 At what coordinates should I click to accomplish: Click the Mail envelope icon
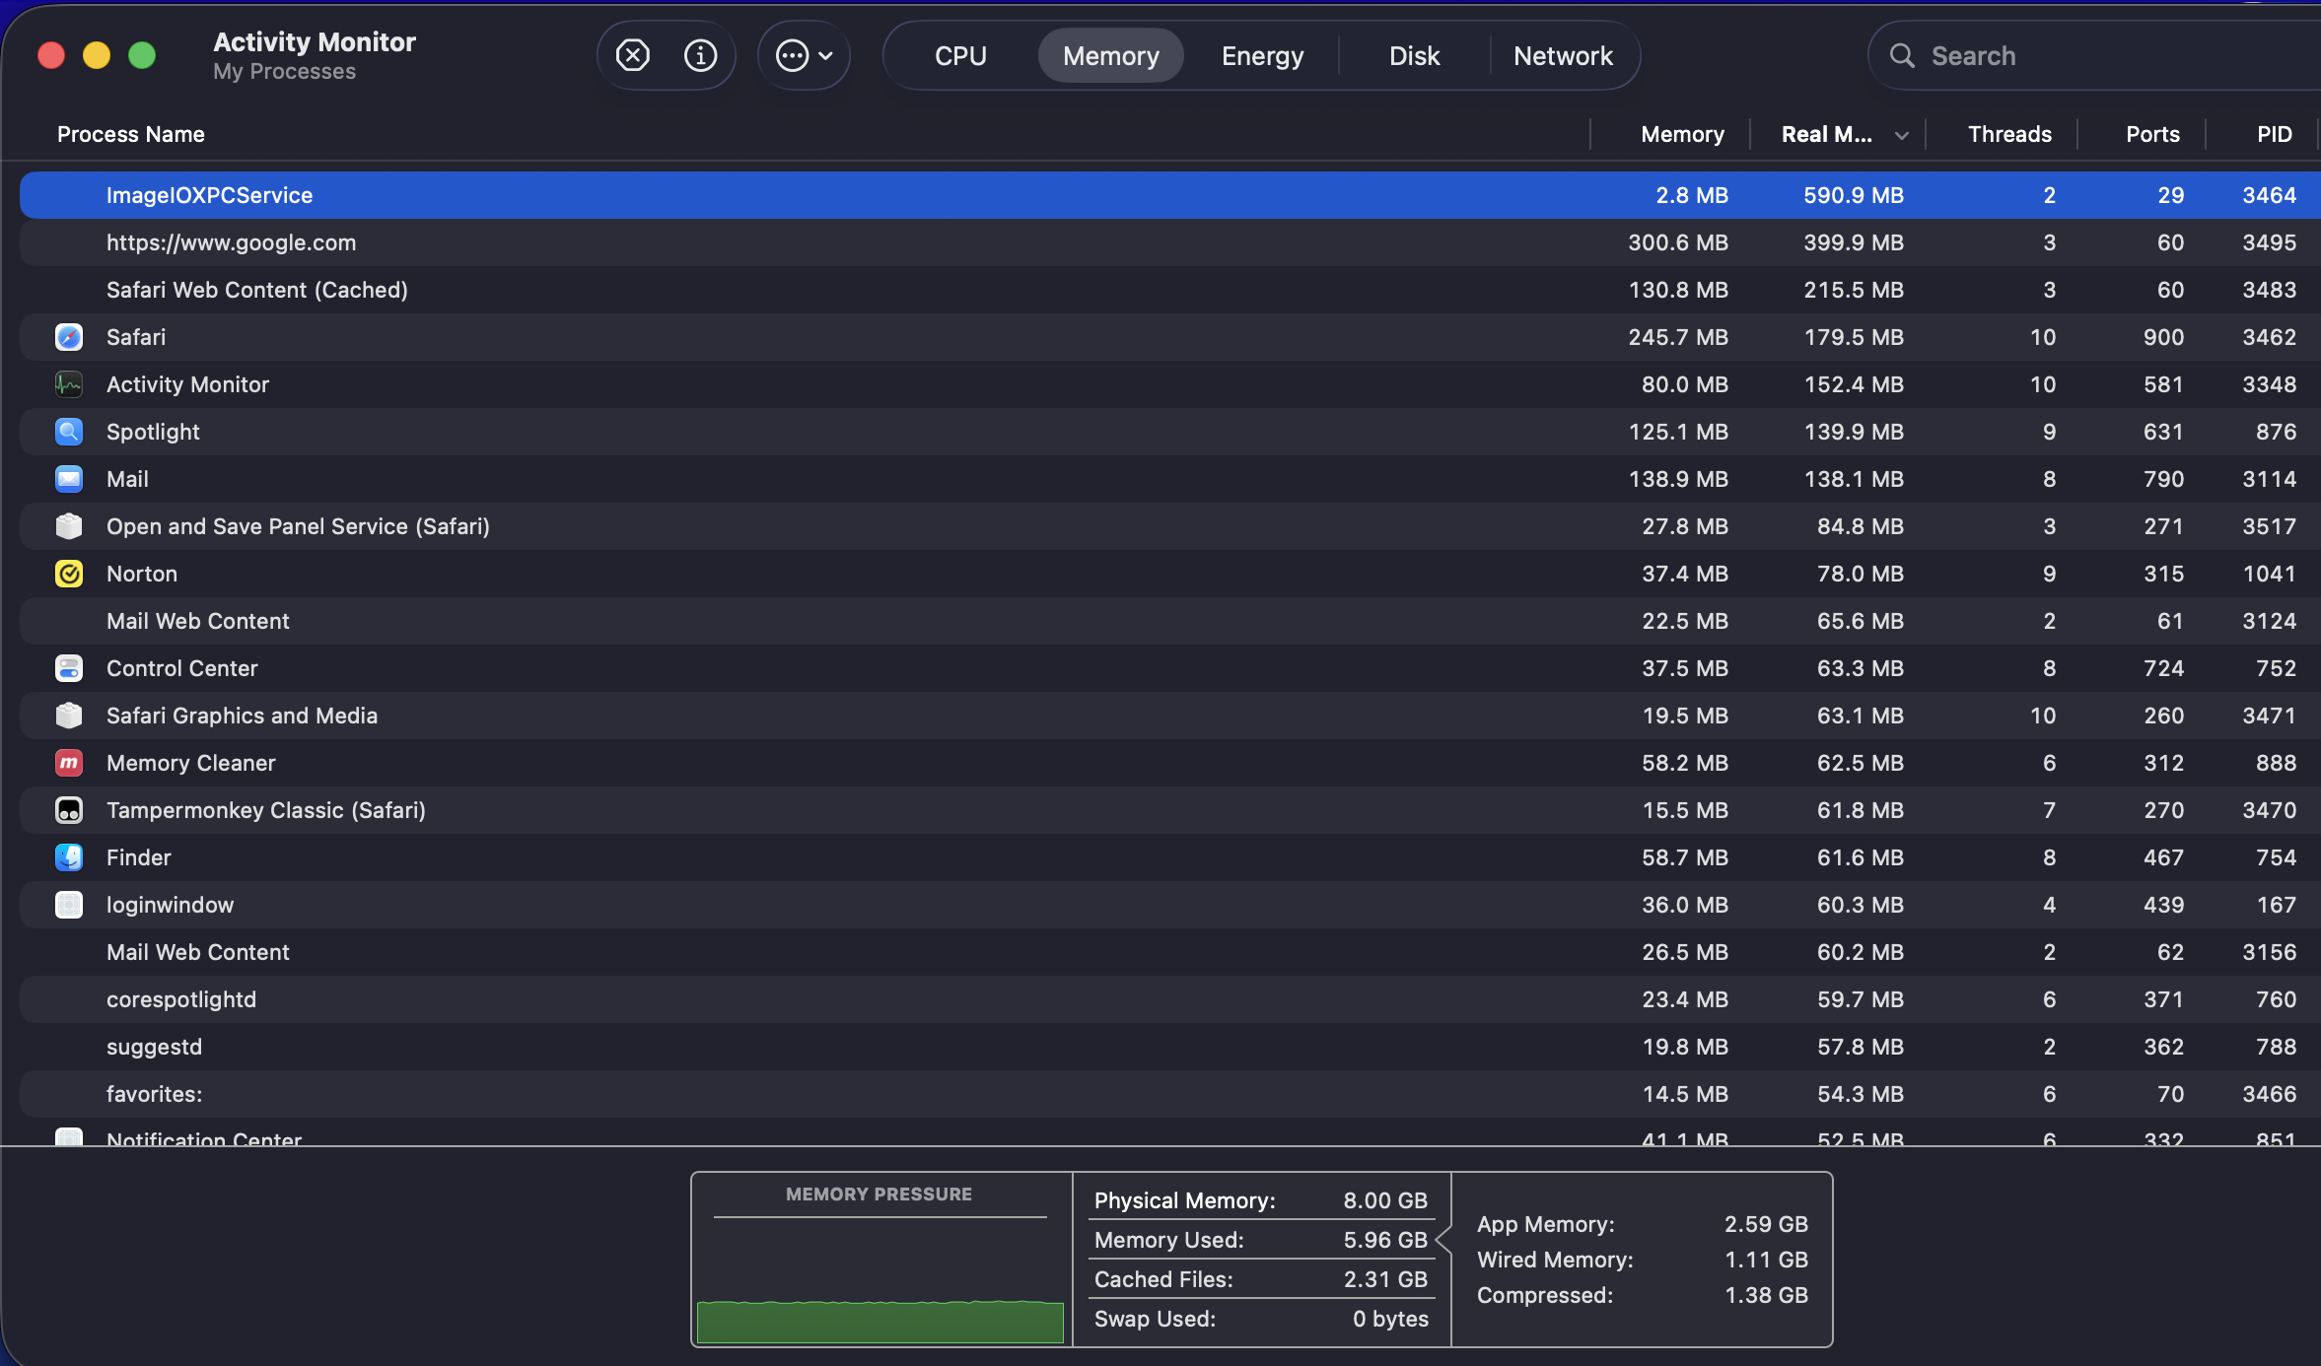69,479
